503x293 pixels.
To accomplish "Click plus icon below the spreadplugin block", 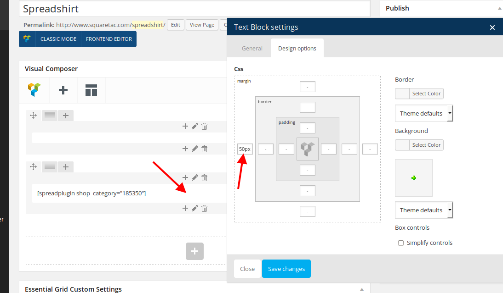I will pos(185,208).
